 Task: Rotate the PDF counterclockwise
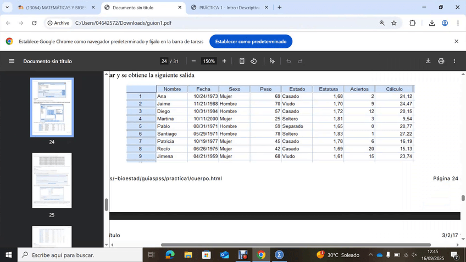click(x=254, y=61)
